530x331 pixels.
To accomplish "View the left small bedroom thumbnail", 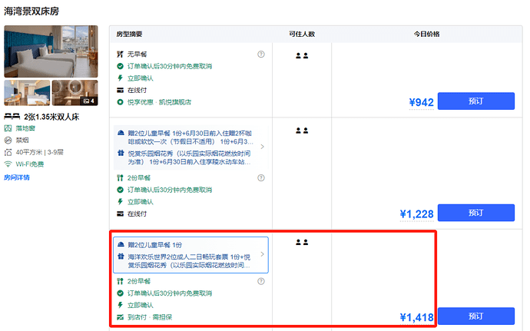I will click(x=27, y=93).
